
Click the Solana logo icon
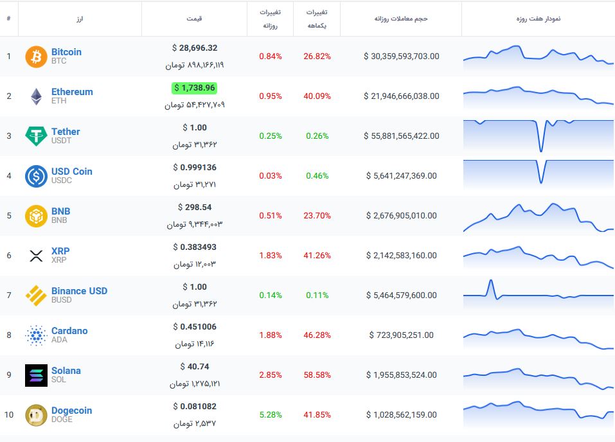(36, 375)
